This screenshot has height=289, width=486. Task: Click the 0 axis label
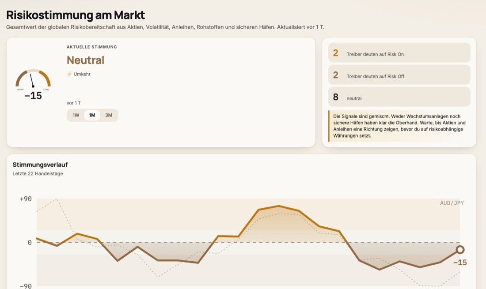pyautogui.click(x=30, y=243)
